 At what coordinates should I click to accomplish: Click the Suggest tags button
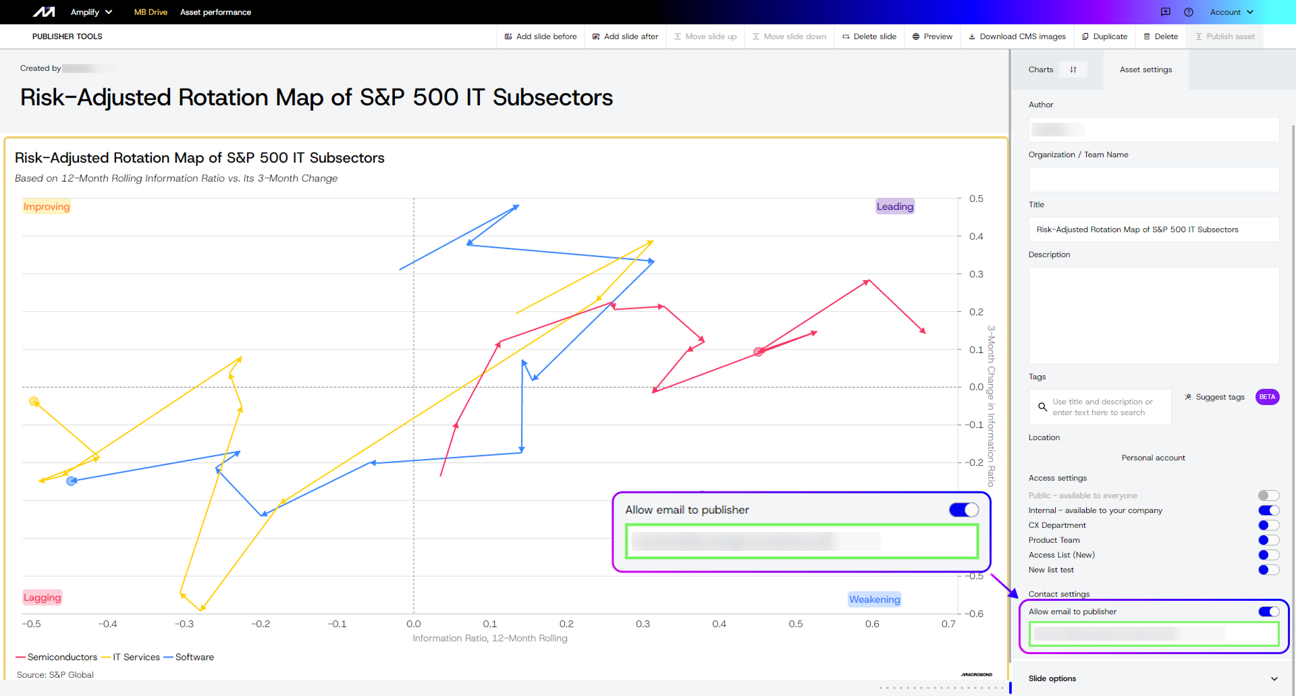(1215, 397)
